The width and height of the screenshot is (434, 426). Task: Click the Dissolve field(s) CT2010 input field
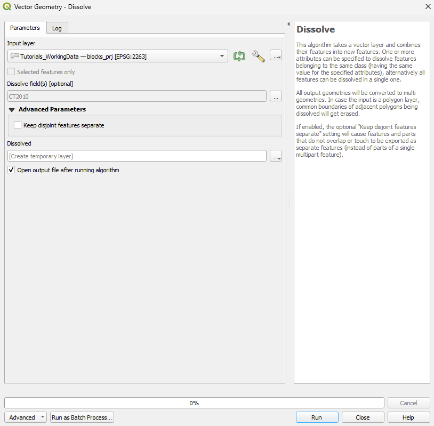tap(137, 96)
